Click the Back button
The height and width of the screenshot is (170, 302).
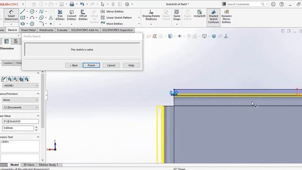coord(74,65)
